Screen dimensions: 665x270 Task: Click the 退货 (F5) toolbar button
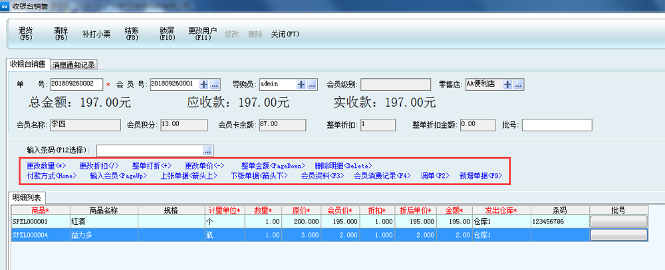tap(26, 34)
